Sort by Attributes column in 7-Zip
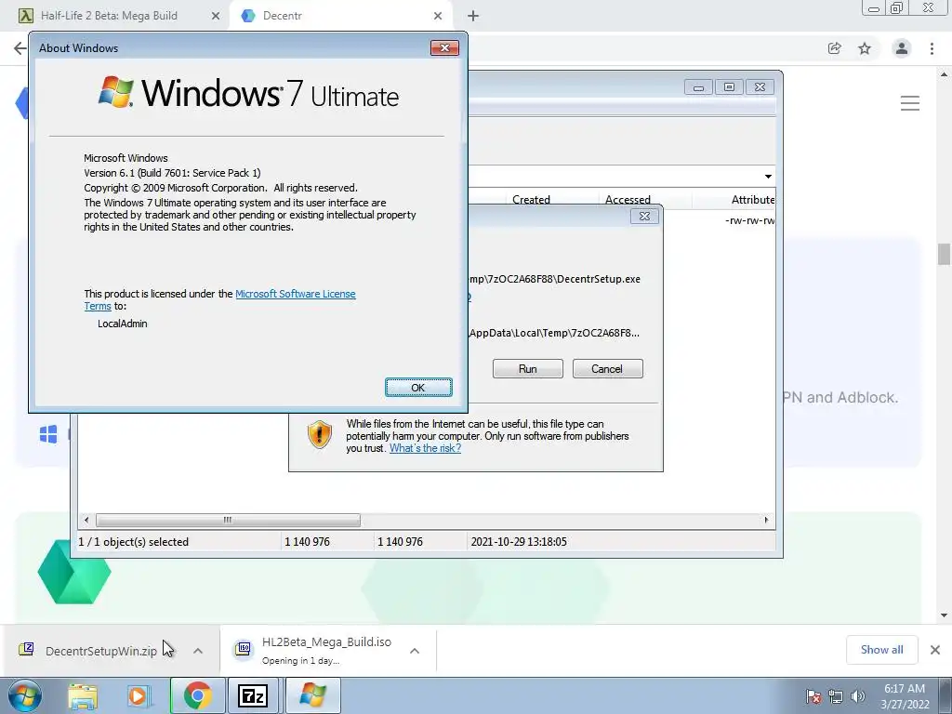Viewport: 952px width, 714px height. point(753,199)
